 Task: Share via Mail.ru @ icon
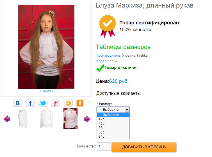point(68,103)
